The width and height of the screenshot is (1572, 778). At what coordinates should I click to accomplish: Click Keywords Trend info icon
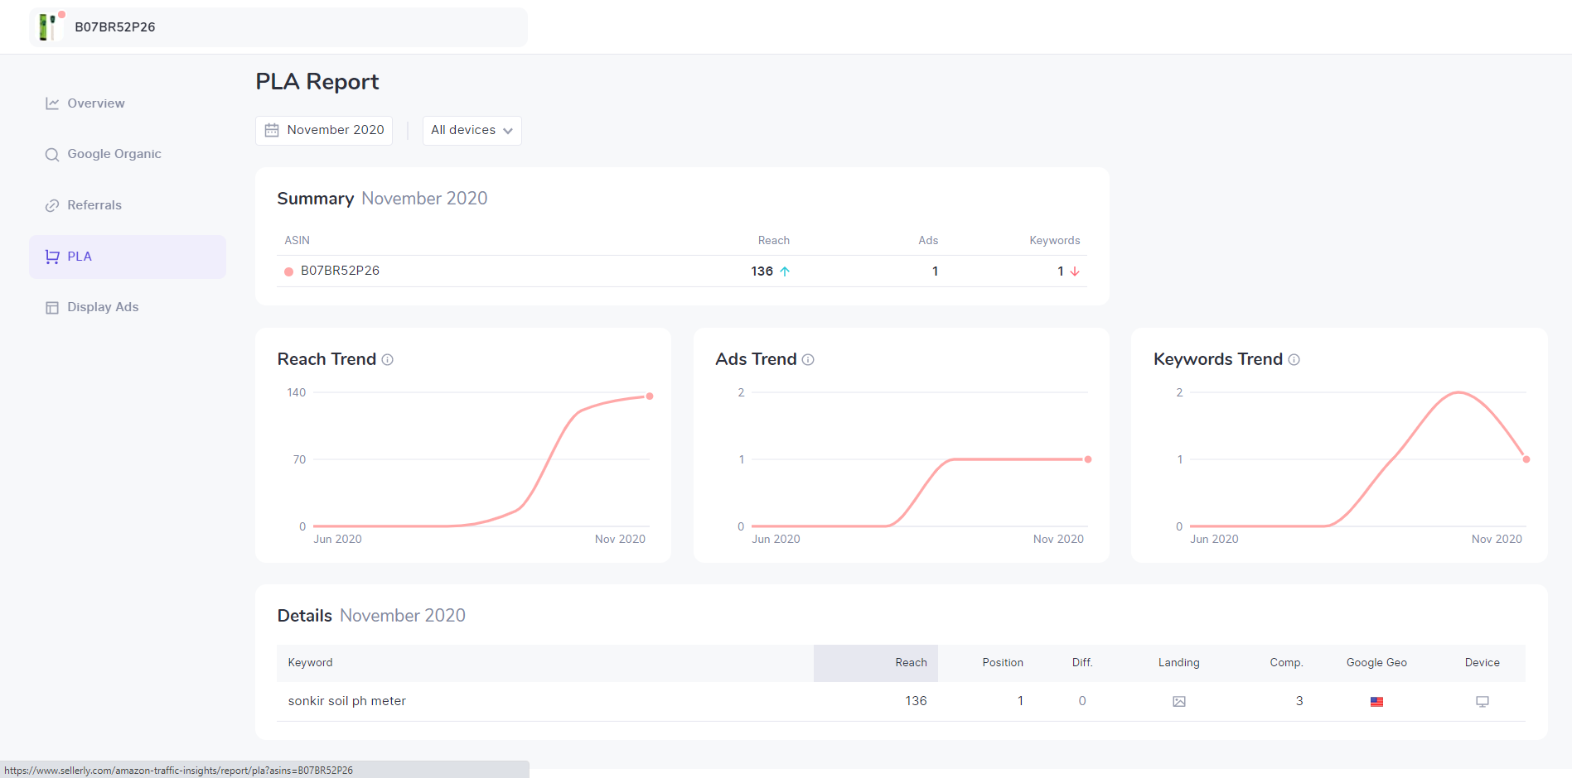[1294, 359]
